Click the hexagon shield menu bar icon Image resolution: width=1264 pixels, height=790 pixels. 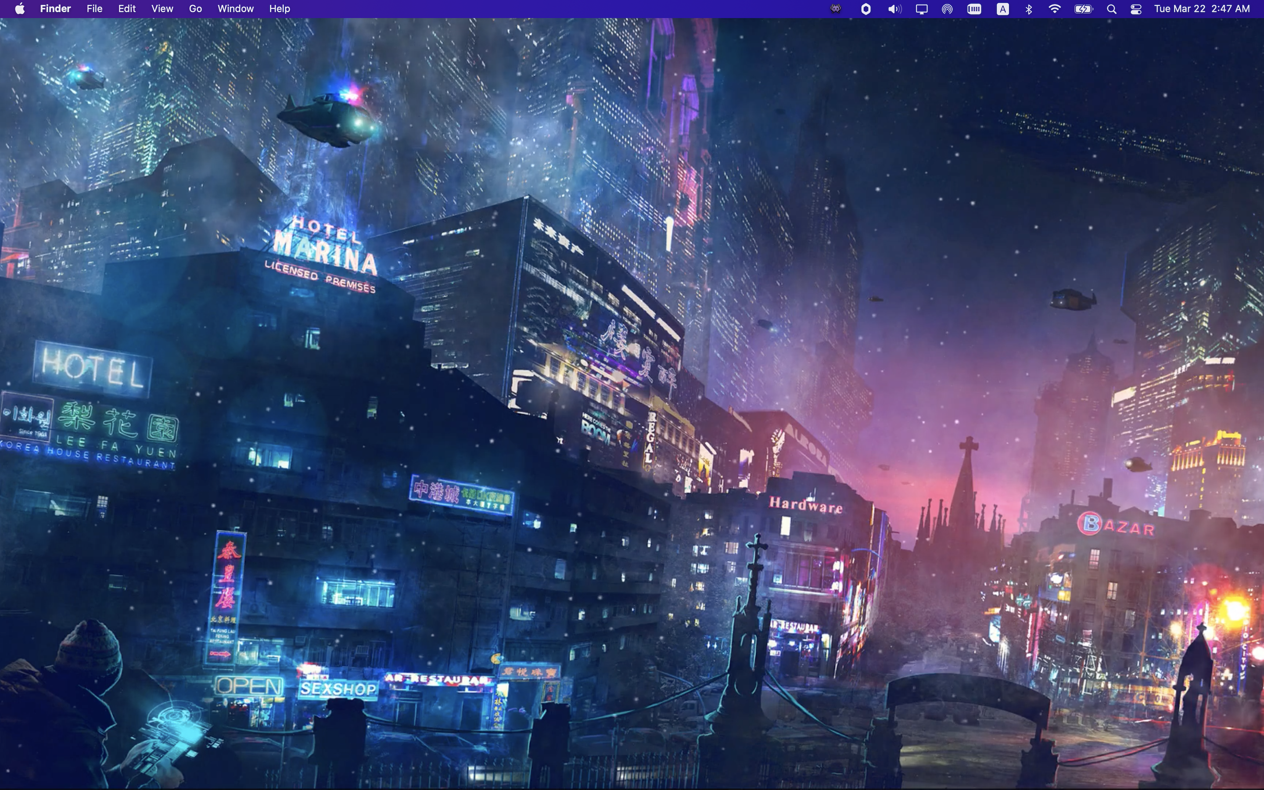[x=865, y=8]
